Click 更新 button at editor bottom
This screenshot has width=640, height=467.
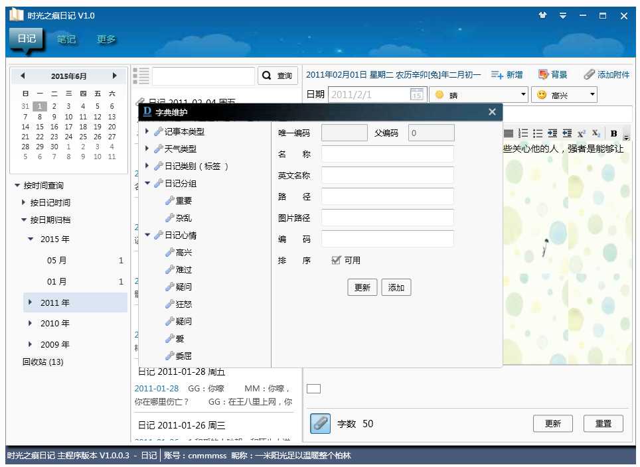pos(553,423)
